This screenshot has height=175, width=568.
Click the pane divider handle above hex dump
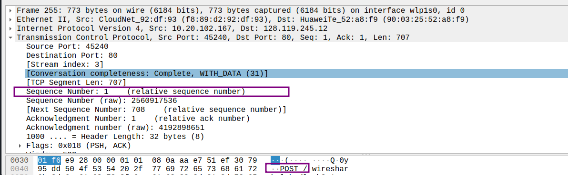[x=366, y=154]
